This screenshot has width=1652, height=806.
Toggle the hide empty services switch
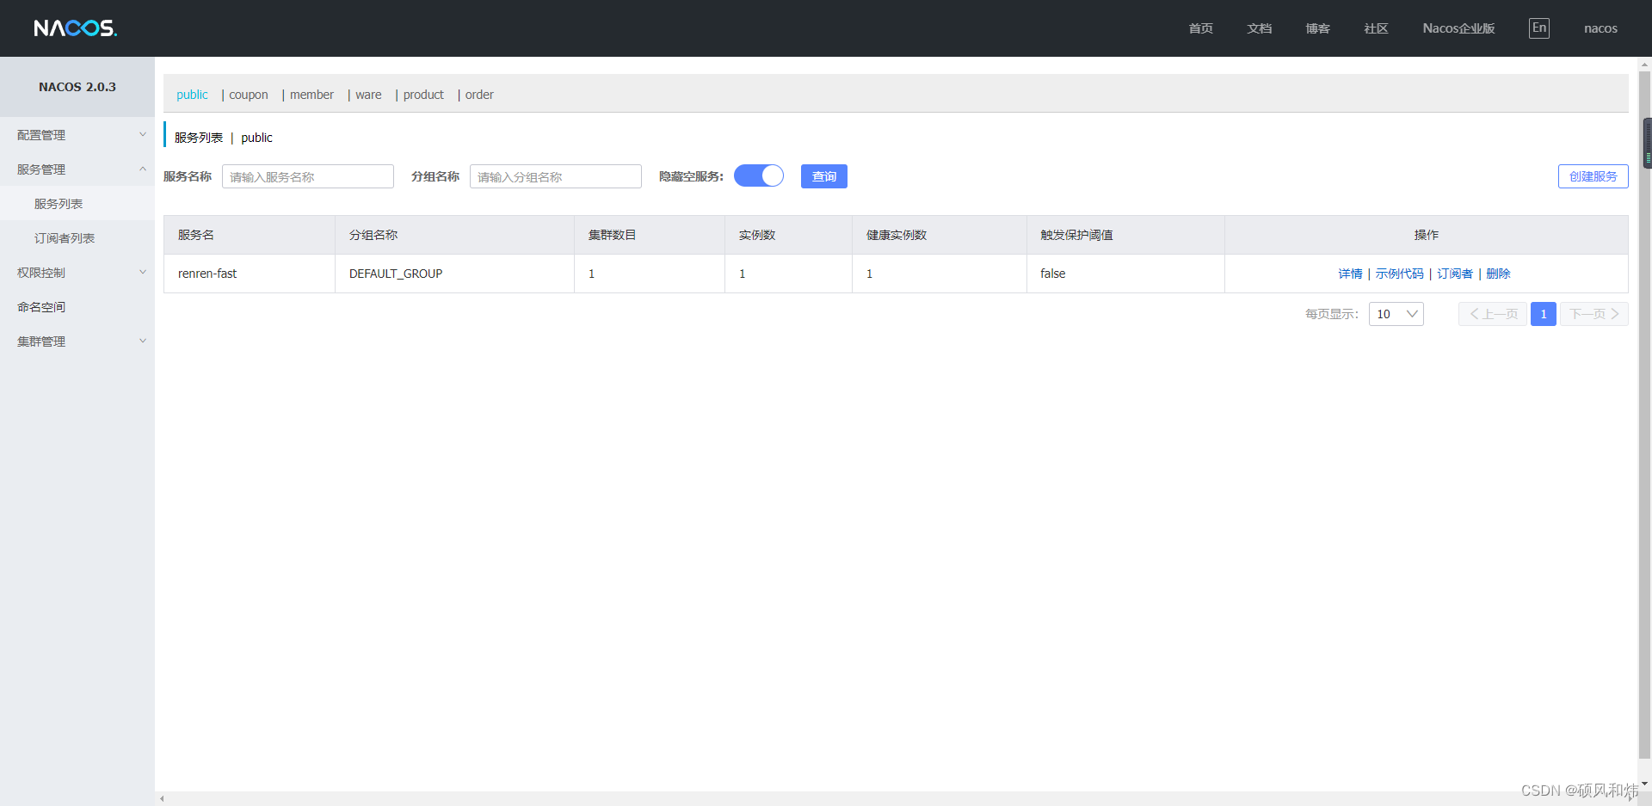point(759,175)
